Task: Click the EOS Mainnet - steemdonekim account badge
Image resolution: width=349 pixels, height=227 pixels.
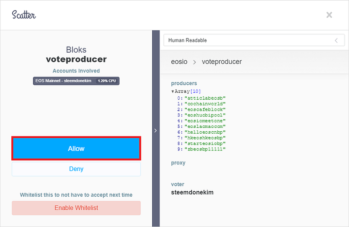Action: pyautogui.click(x=76, y=81)
